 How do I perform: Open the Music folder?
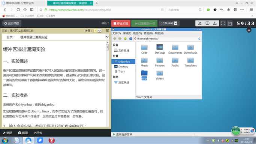click(x=144, y=62)
